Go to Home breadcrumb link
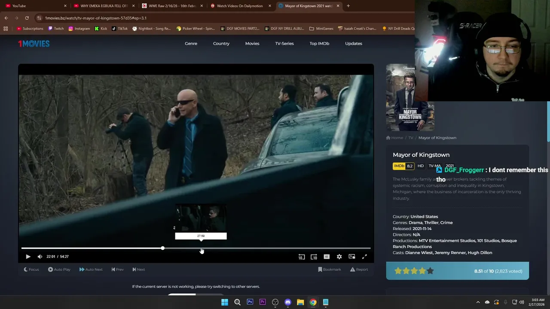550x309 pixels. (394, 138)
